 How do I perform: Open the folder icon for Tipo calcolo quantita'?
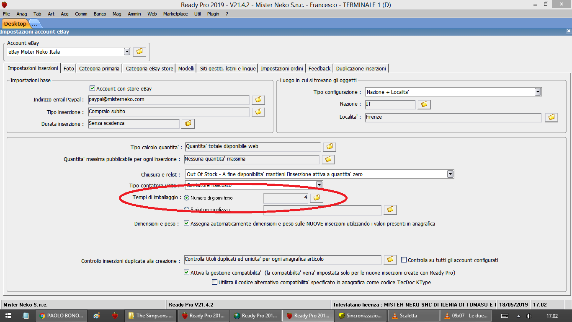click(330, 147)
